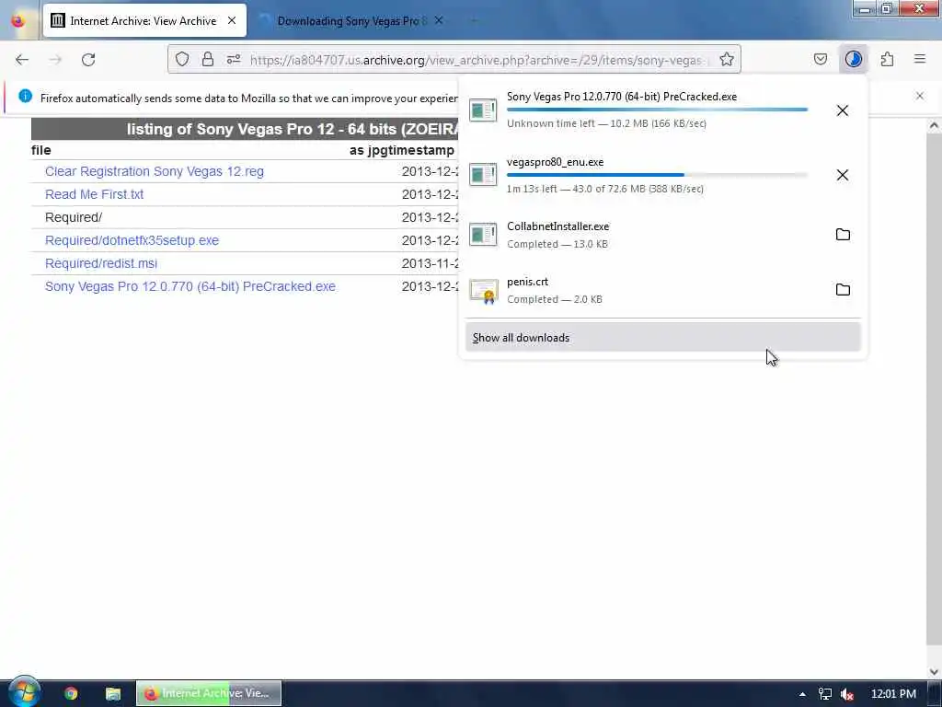
Task: Open the network tray icon
Action: click(825, 694)
